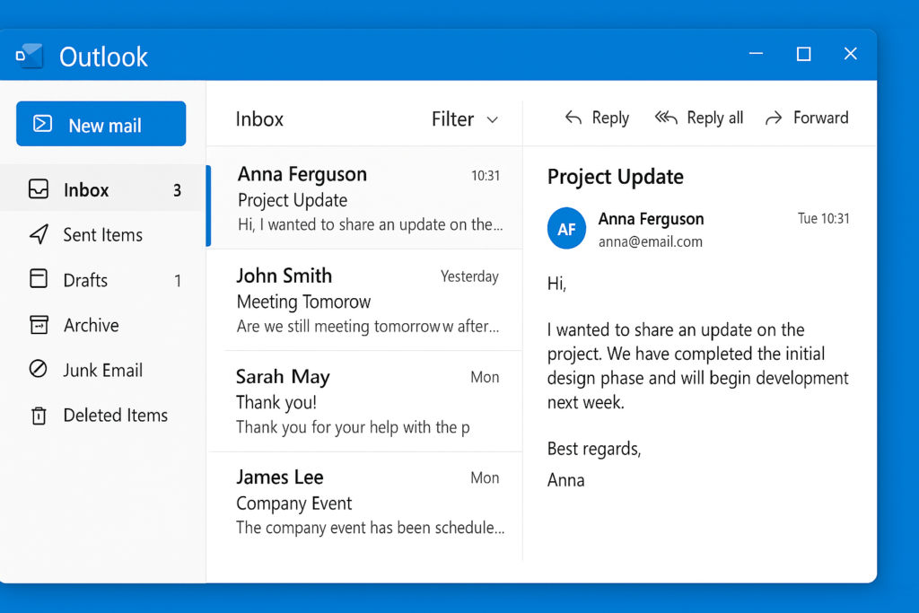Open the Drafts folder label
Screen dimensions: 919x613
(x=85, y=280)
